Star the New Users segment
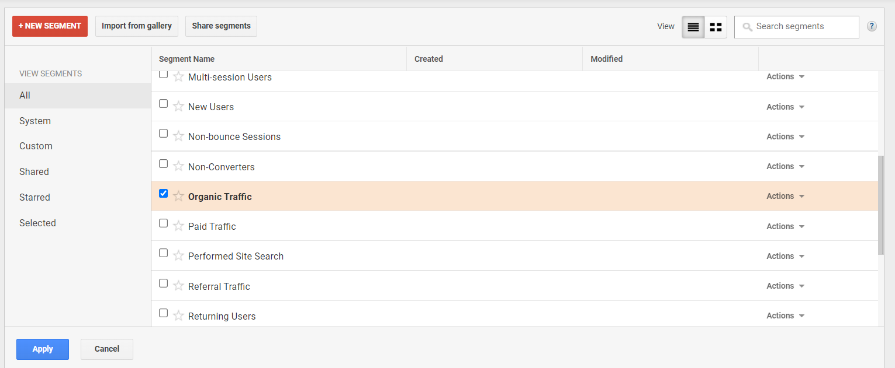Viewport: 895px width, 368px height. point(179,107)
